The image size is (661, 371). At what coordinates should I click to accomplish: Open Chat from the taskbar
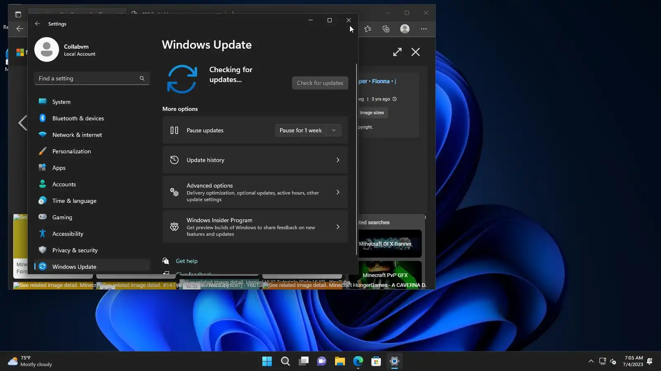pyautogui.click(x=322, y=362)
